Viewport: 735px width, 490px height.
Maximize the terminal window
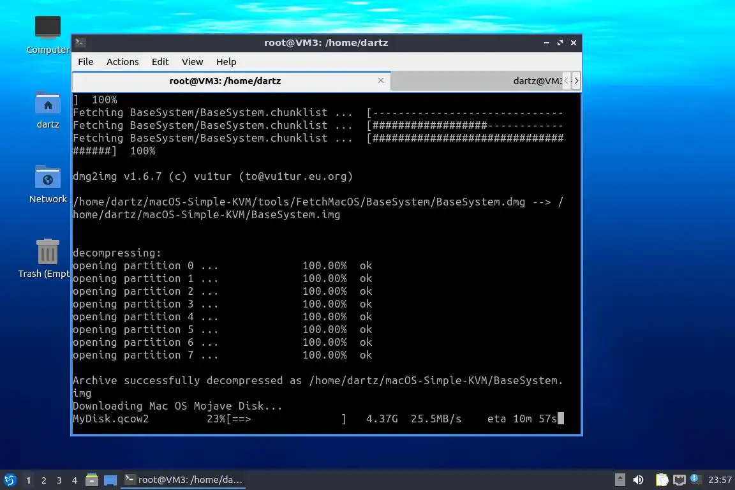(560, 43)
